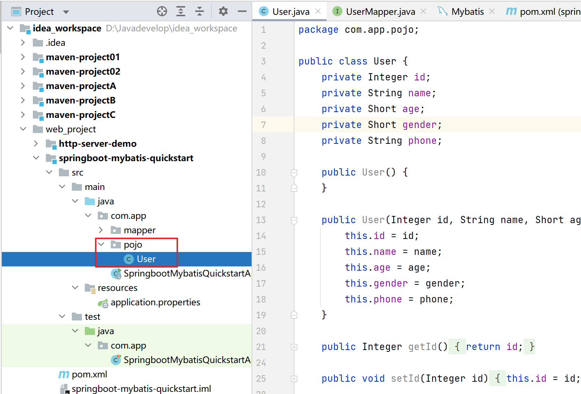Click the Mybatis tab's bird icon

tap(442, 11)
